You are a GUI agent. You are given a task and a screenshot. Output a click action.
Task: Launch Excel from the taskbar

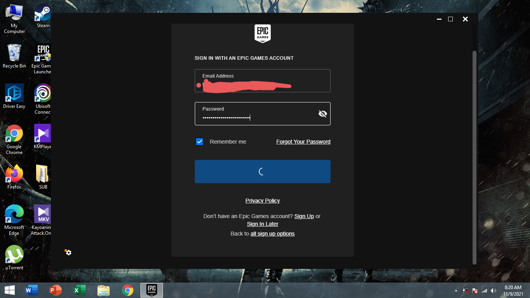click(x=80, y=290)
